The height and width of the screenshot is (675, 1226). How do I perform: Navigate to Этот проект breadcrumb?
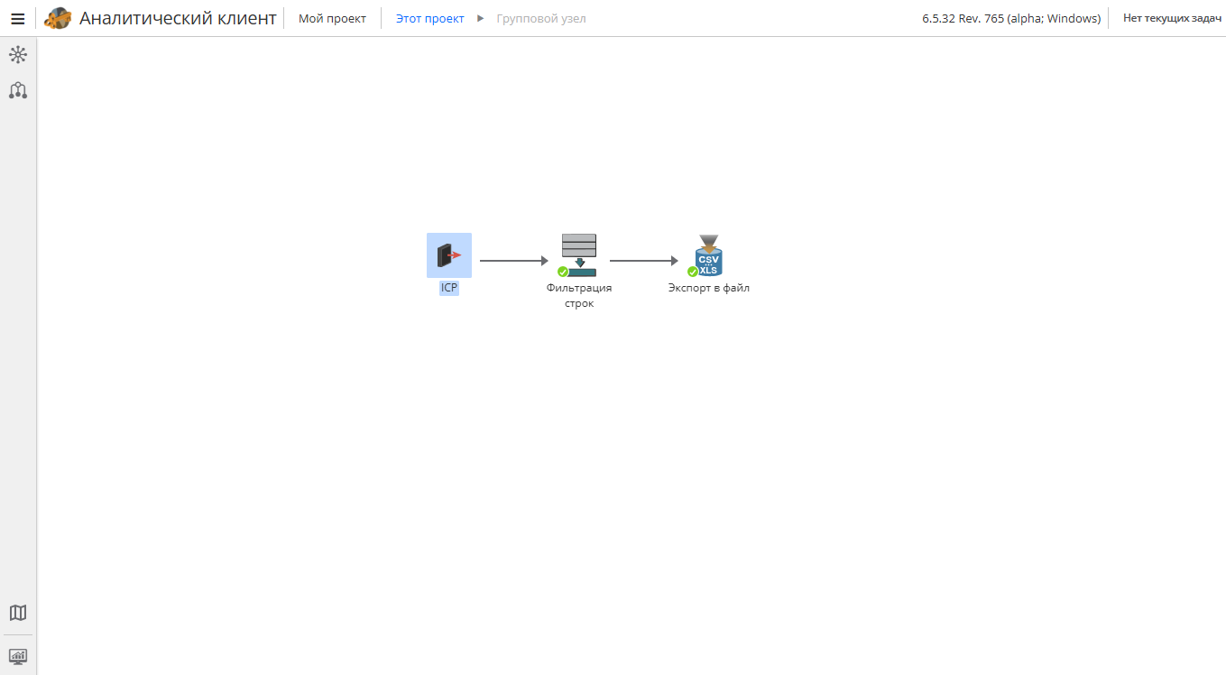[429, 19]
